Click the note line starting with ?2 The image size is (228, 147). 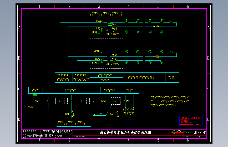click(x=164, y=106)
